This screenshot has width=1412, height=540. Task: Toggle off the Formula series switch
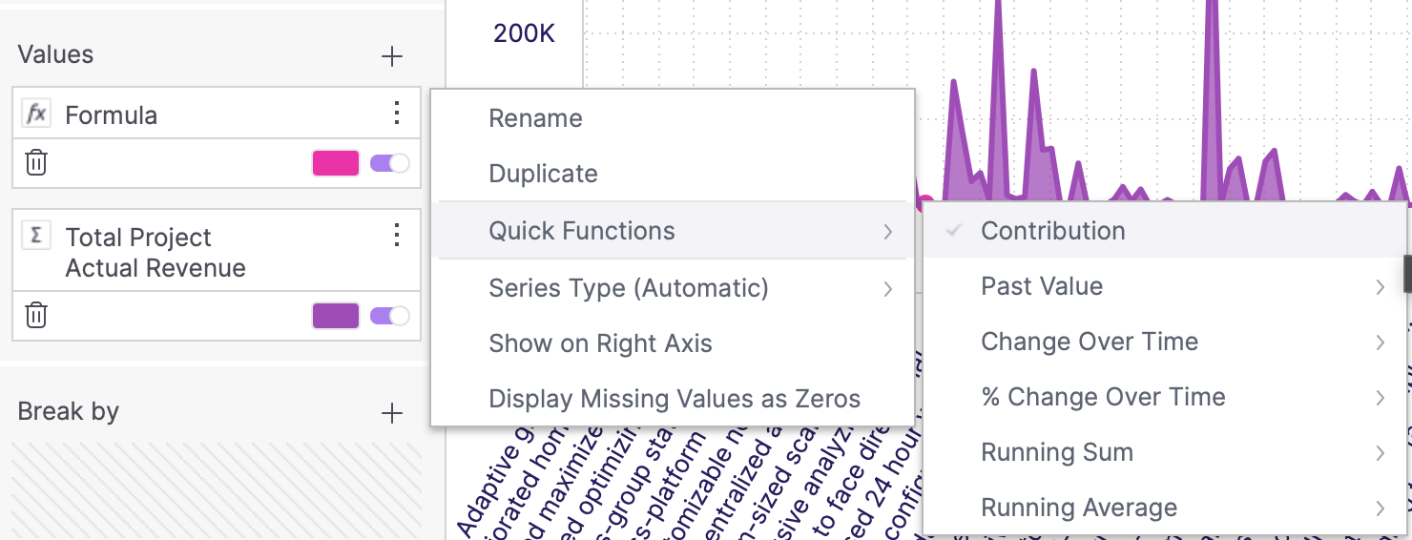click(389, 163)
